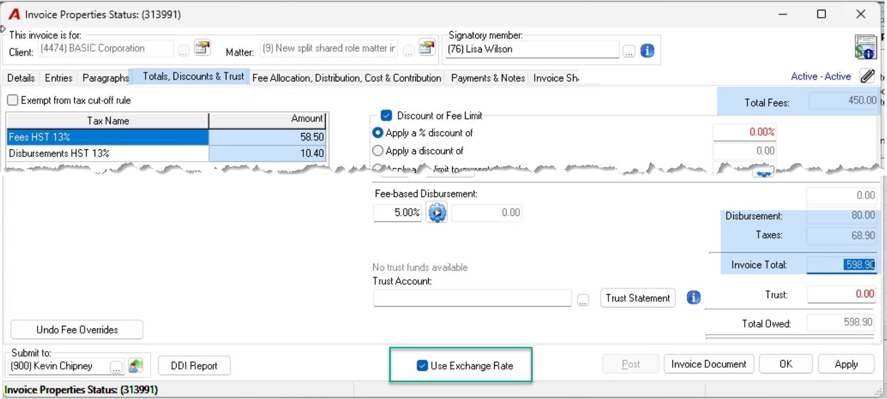The height and width of the screenshot is (399, 887).
Task: Select Apply a discount of option
Action: coord(378,151)
